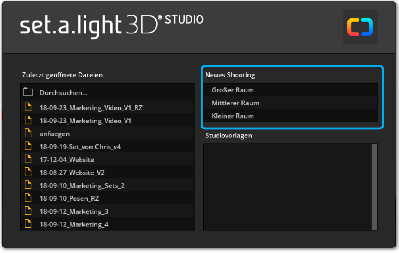Click the set.a.light 3D STUDIO title
The width and height of the screenshot is (399, 253).
pyautogui.click(x=112, y=26)
